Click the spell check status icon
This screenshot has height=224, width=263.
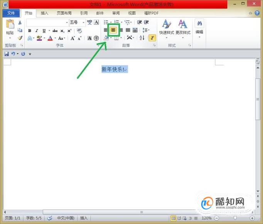50,218
